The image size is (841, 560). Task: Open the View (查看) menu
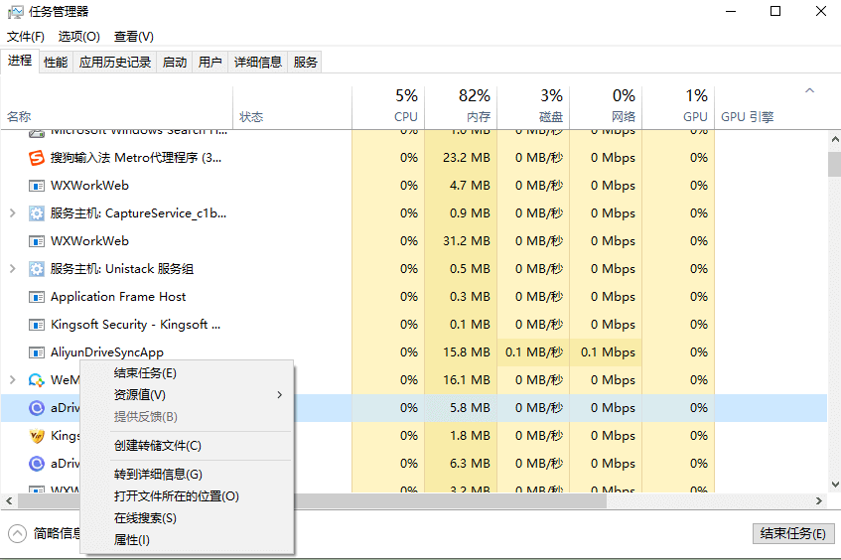pos(134,37)
